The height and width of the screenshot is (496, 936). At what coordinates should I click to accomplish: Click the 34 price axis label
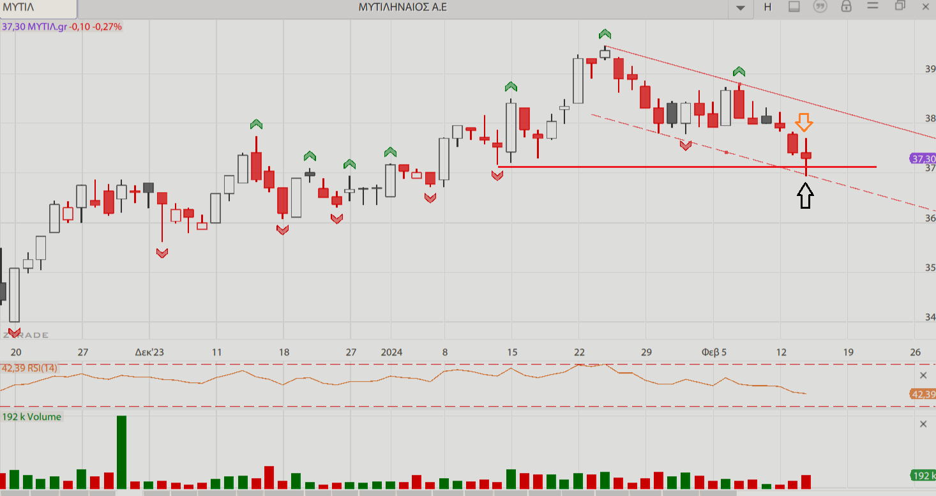pyautogui.click(x=930, y=317)
